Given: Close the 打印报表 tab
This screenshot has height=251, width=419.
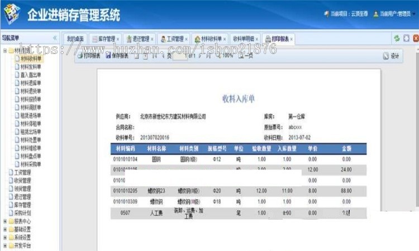Looking at the screenshot, I should click(291, 39).
